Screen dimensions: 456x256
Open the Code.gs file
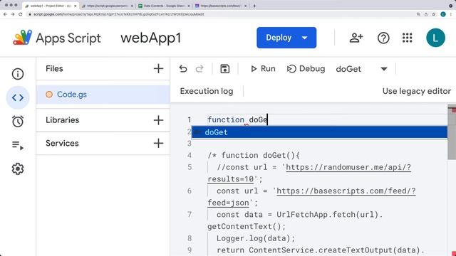103,95
